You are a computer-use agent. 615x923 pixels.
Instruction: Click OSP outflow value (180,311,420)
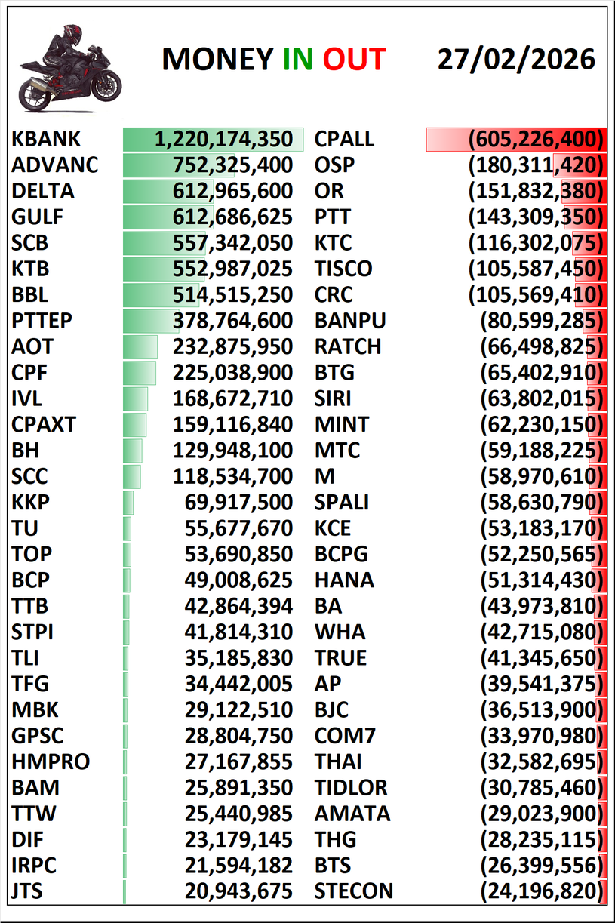(x=536, y=165)
